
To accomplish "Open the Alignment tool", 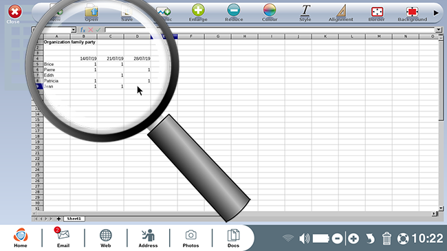I will coord(340,13).
